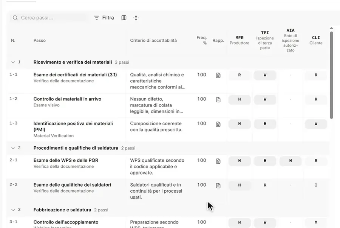This screenshot has width=340, height=228.
Task: Click the TPI column header
Action: tap(265, 40)
